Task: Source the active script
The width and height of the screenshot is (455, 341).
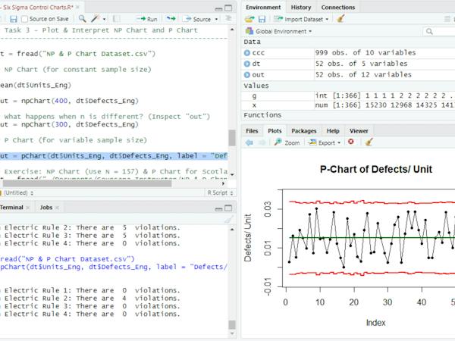Action: tap(198, 19)
